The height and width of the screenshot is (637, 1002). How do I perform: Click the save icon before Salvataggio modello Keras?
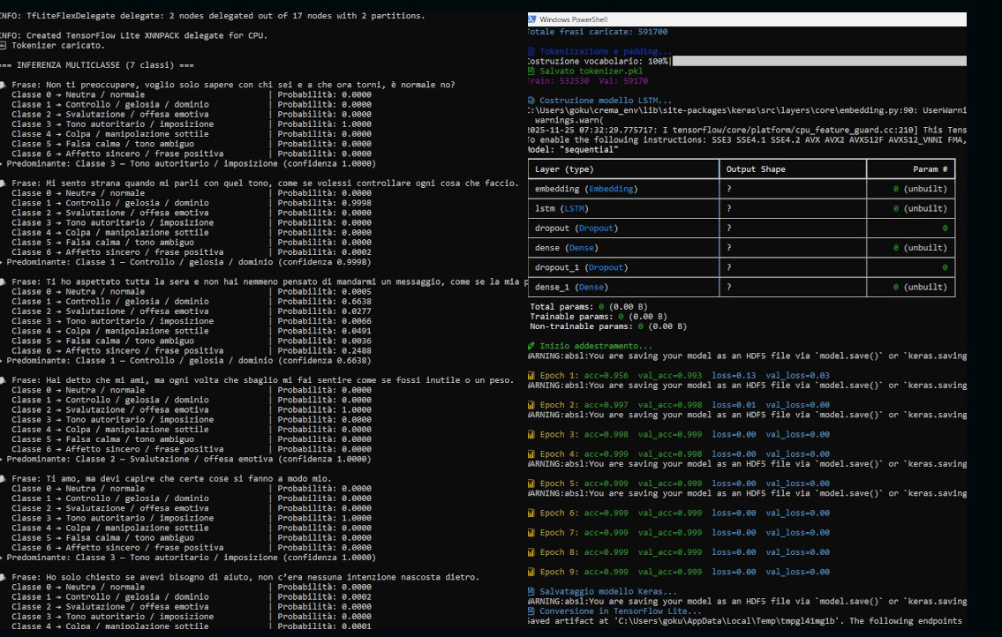(x=530, y=591)
